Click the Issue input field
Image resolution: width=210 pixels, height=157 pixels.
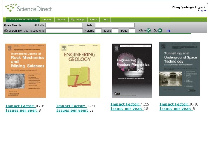click(x=115, y=31)
